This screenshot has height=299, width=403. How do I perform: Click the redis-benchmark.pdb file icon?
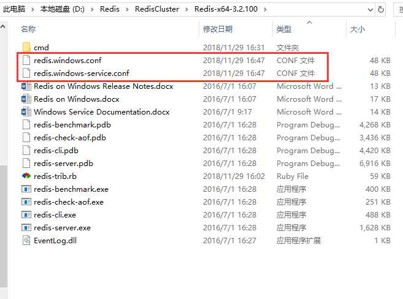26,125
